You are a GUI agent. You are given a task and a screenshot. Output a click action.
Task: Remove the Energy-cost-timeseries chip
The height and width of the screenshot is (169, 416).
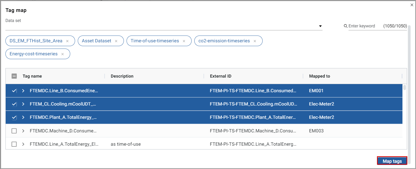tap(62, 54)
